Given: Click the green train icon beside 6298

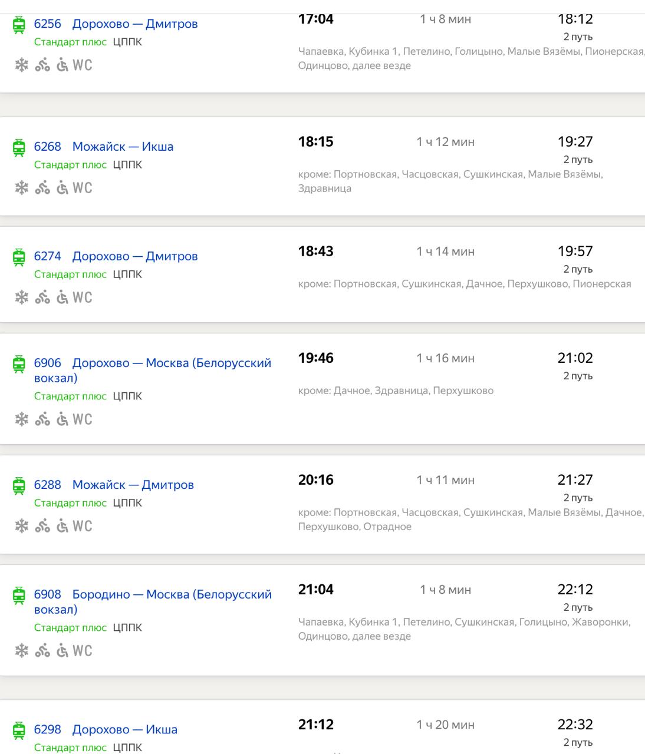Looking at the screenshot, I should tap(19, 730).
